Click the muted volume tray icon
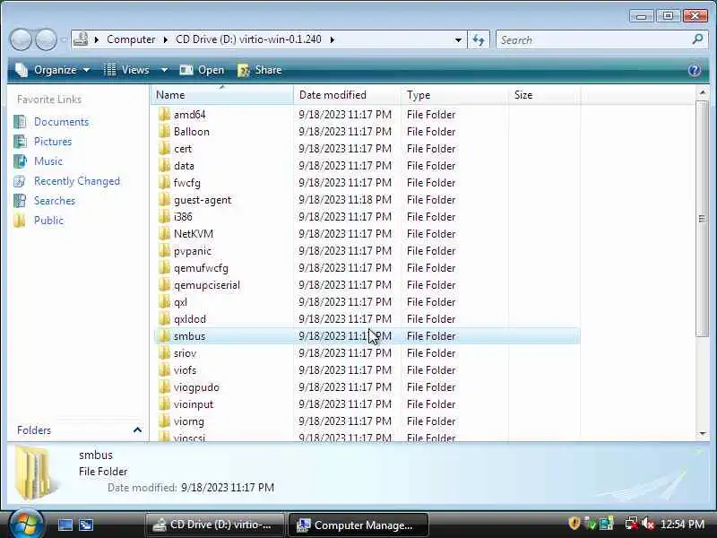 point(647,524)
